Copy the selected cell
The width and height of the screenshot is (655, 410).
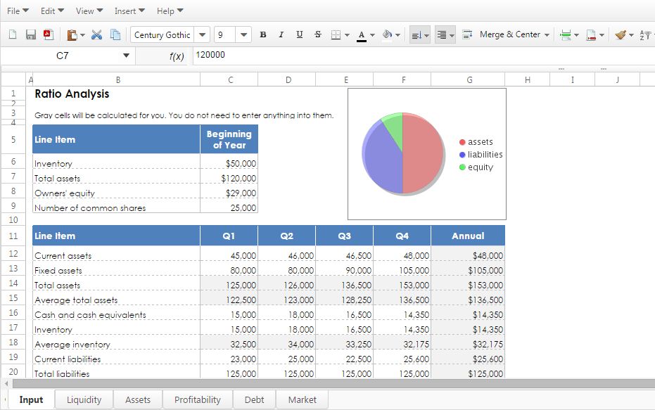pos(114,34)
